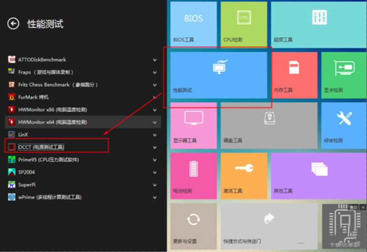Expand the LinX row chevron

point(155,135)
